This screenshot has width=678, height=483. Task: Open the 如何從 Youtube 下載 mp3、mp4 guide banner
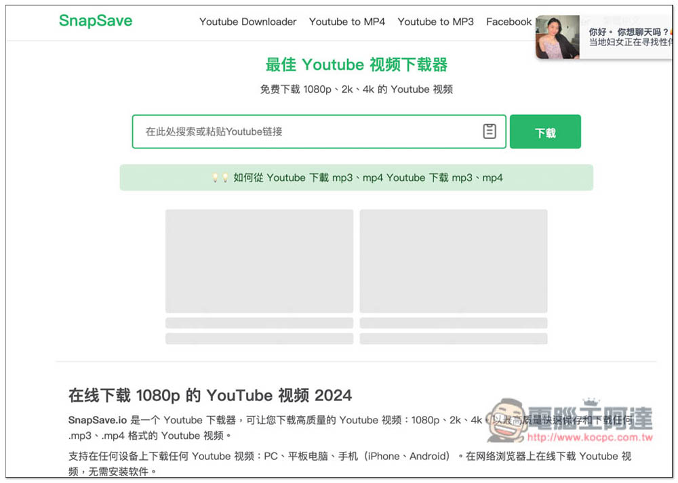tap(357, 177)
